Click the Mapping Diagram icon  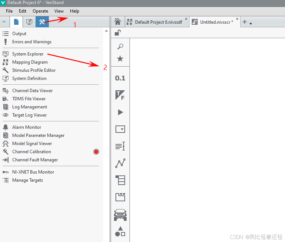[x=6, y=62]
